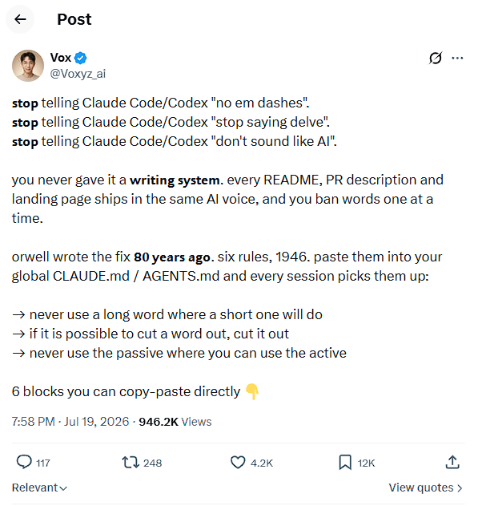Share the post via upload icon

452,462
